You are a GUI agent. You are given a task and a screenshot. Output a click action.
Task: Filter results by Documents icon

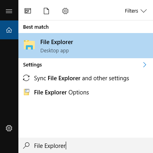tap(46, 11)
